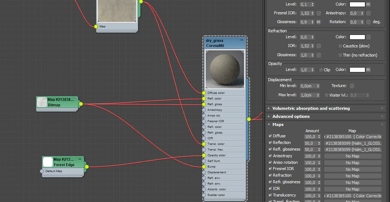Click the Reflection map amount field
390x202 pixels.
tap(310, 143)
